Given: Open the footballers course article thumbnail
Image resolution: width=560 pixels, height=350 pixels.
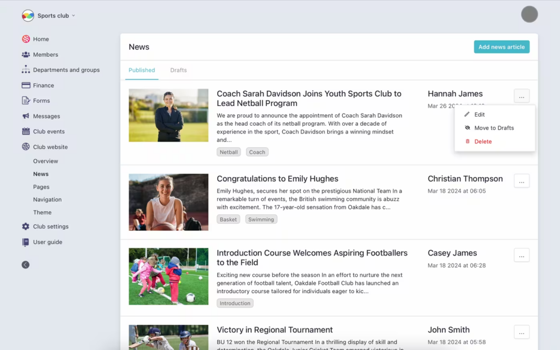Looking at the screenshot, I should click(168, 276).
